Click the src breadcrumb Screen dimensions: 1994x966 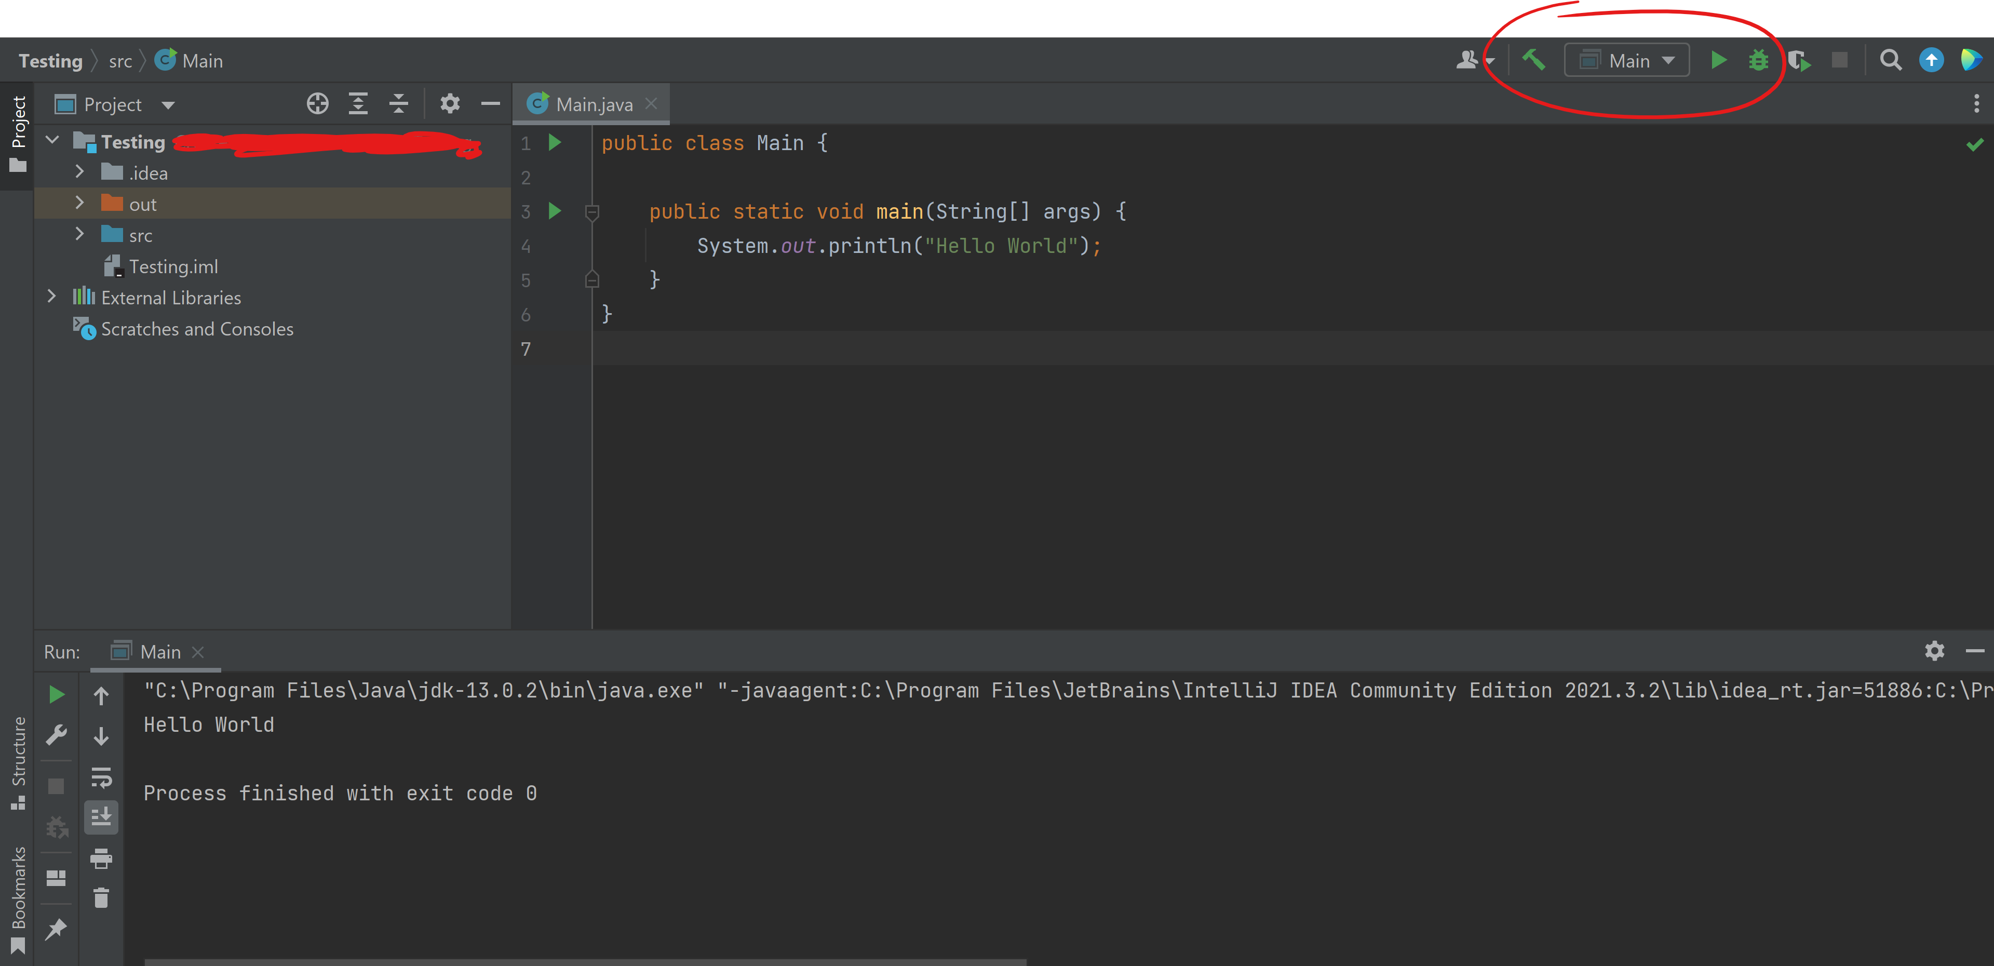(x=120, y=61)
